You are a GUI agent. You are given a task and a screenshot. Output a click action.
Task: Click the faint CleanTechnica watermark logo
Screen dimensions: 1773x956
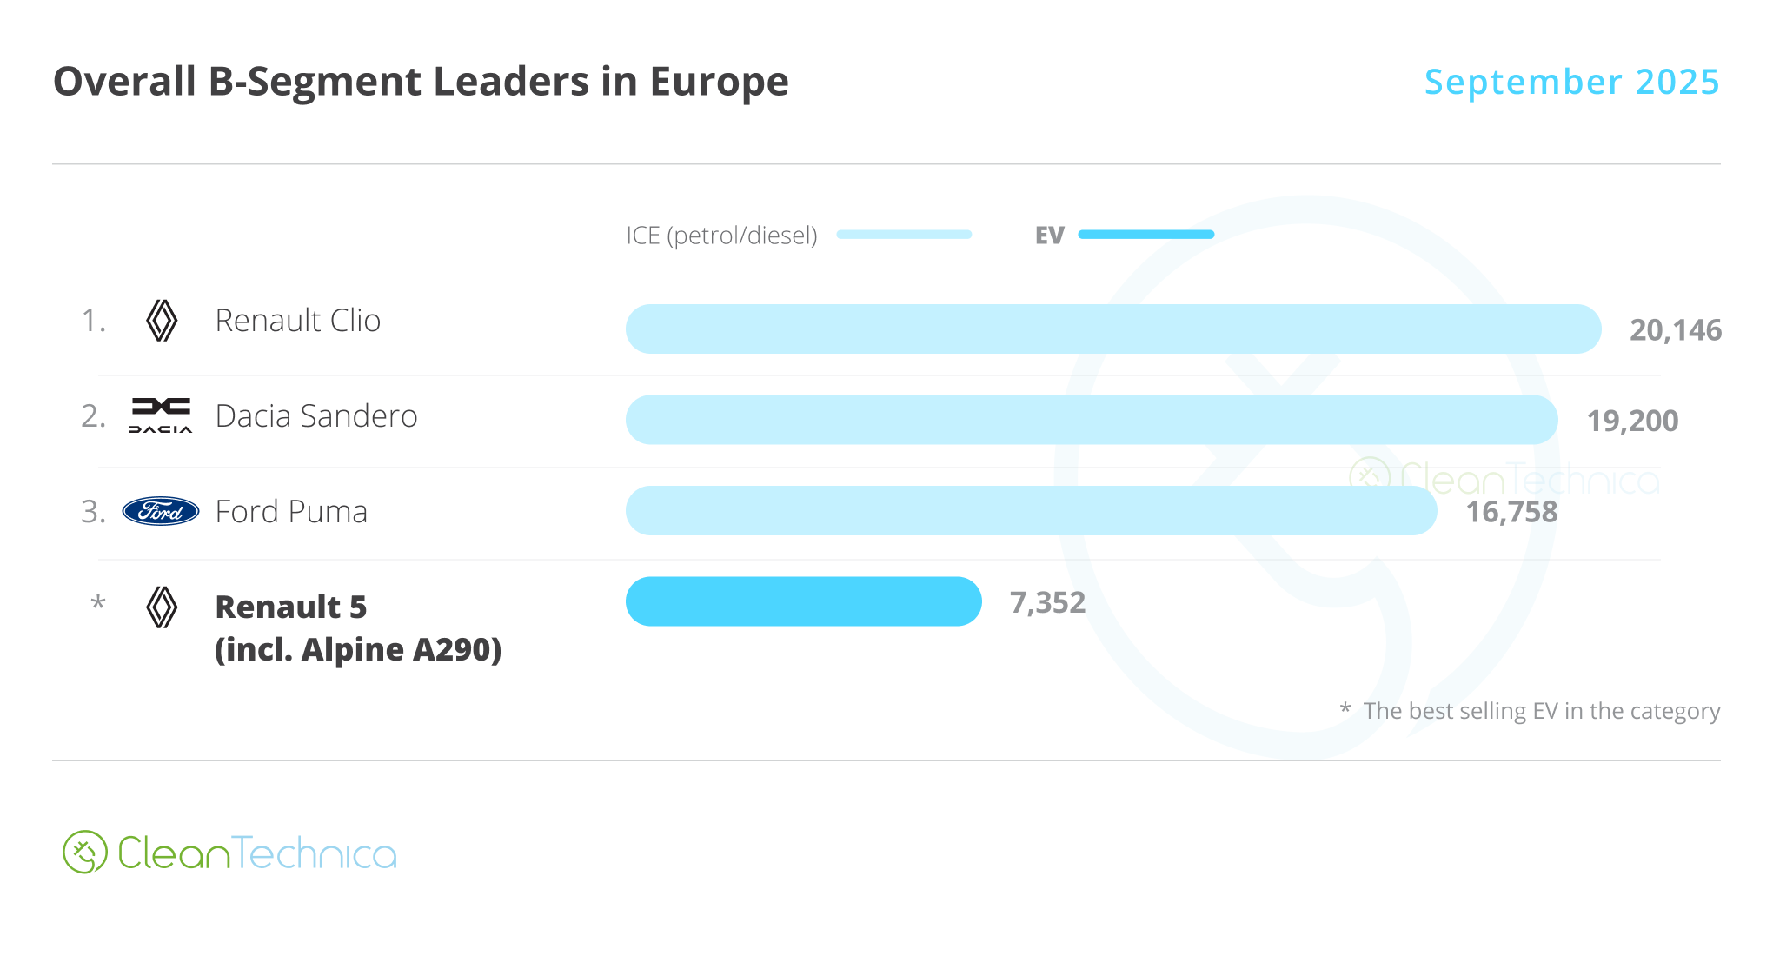(1504, 478)
